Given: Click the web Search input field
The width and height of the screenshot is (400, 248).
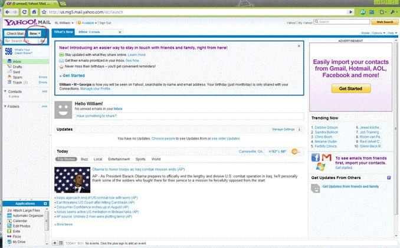Looking at the screenshot, I should [x=343, y=22].
